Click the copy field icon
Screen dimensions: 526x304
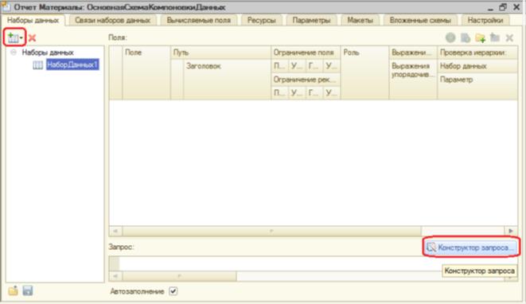tap(466, 38)
